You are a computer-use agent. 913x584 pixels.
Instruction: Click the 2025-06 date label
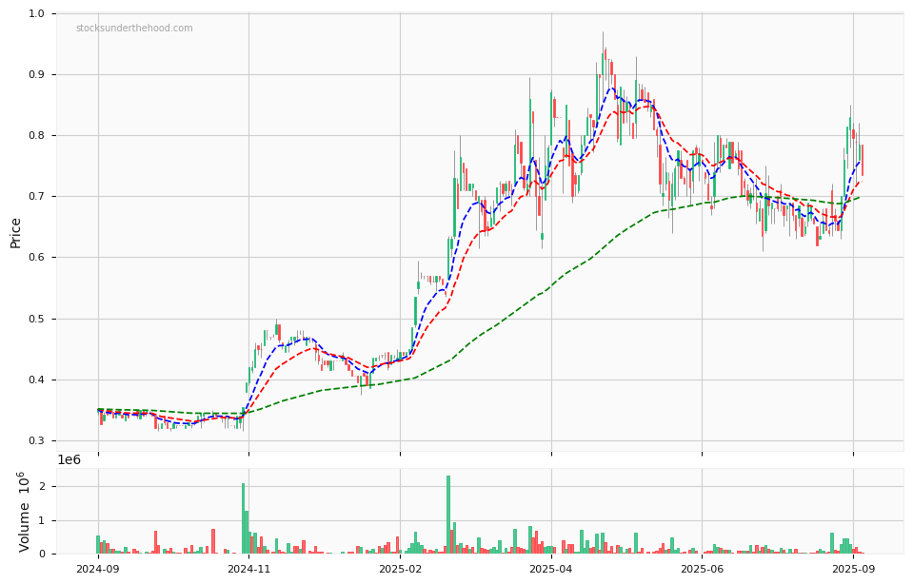point(703,568)
